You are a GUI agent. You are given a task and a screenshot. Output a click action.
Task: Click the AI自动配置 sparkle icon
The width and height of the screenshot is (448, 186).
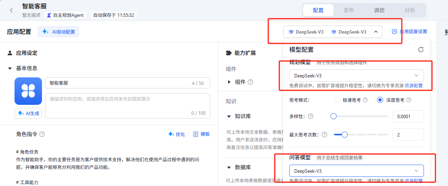point(45,32)
